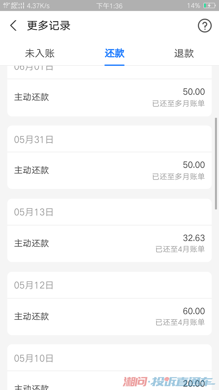Tap the 05月31日 date header
The height and width of the screenshot is (390, 219).
pos(34,140)
